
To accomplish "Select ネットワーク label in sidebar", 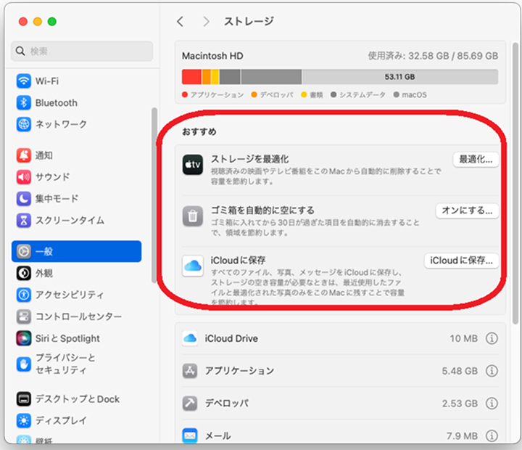I will pos(61,124).
